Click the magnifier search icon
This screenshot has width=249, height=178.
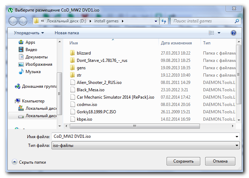237,21
